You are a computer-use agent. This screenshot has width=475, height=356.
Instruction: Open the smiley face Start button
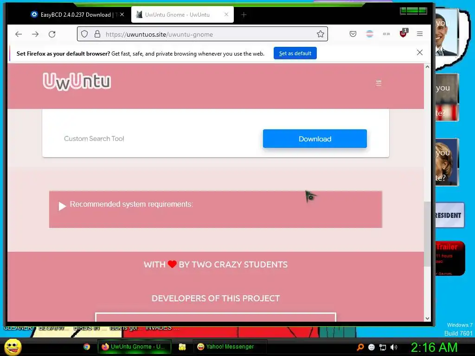(13, 347)
